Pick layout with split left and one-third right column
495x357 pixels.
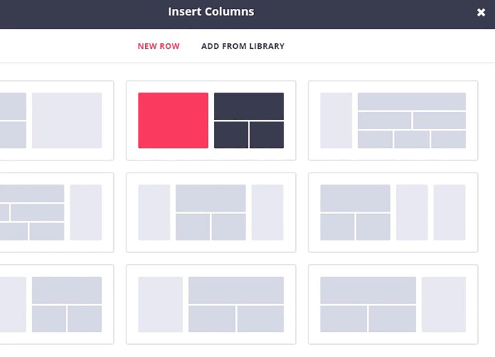point(393,304)
